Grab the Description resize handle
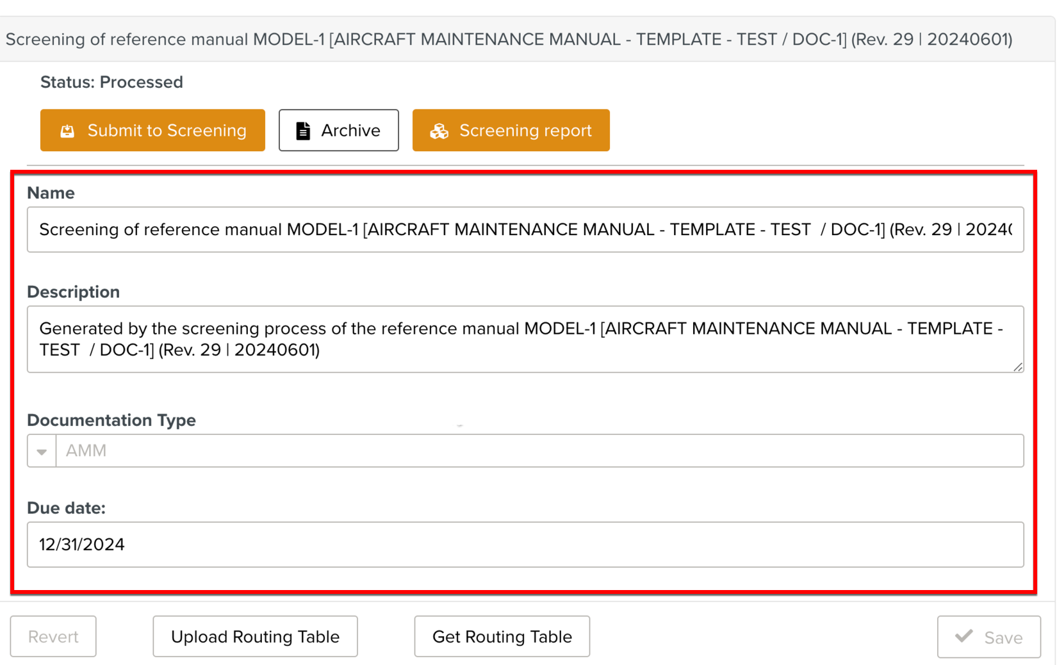 (x=1018, y=367)
